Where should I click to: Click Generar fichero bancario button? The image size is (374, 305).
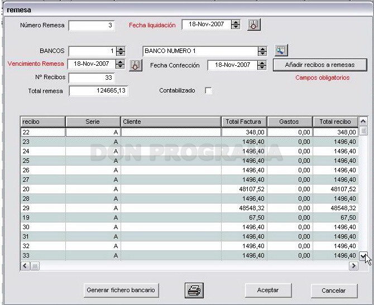click(x=121, y=291)
